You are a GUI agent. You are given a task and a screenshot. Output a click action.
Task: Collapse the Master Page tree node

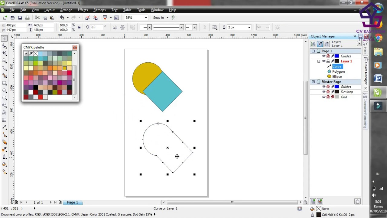pyautogui.click(x=313, y=82)
